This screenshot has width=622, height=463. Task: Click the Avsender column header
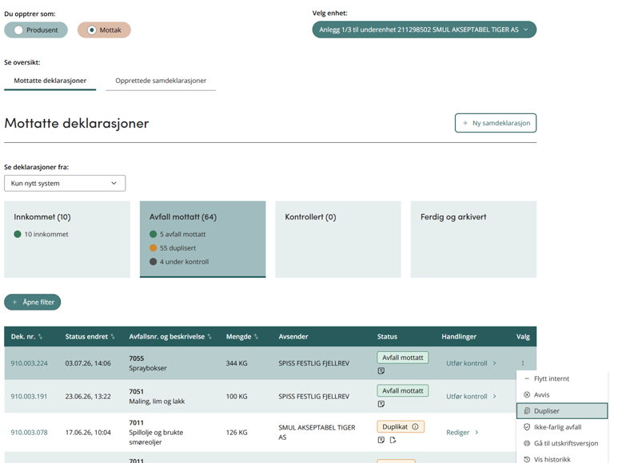[x=293, y=336]
